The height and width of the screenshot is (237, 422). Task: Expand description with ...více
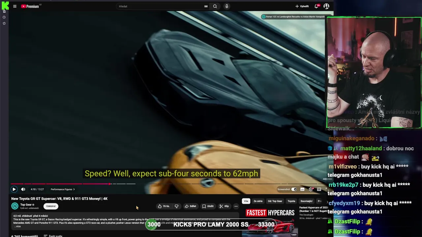pyautogui.click(x=17, y=226)
